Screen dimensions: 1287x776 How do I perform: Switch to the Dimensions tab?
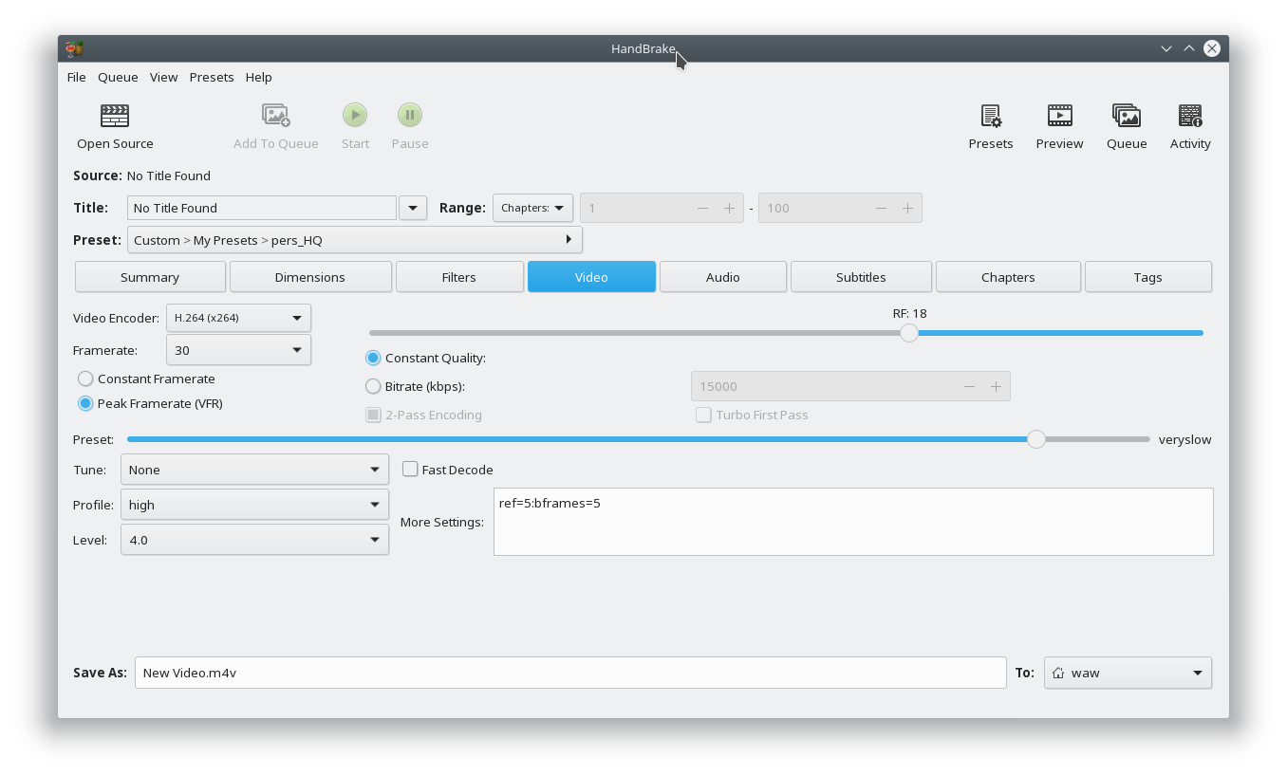[310, 277]
